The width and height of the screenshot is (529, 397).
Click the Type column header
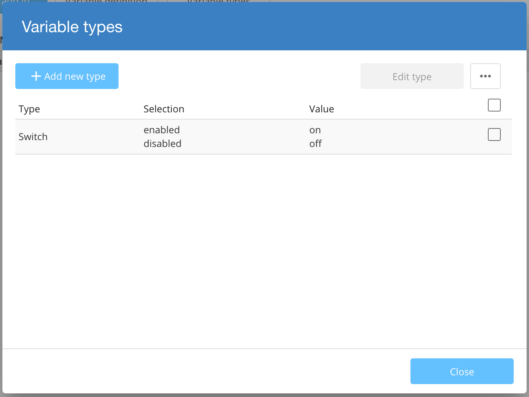pos(29,109)
